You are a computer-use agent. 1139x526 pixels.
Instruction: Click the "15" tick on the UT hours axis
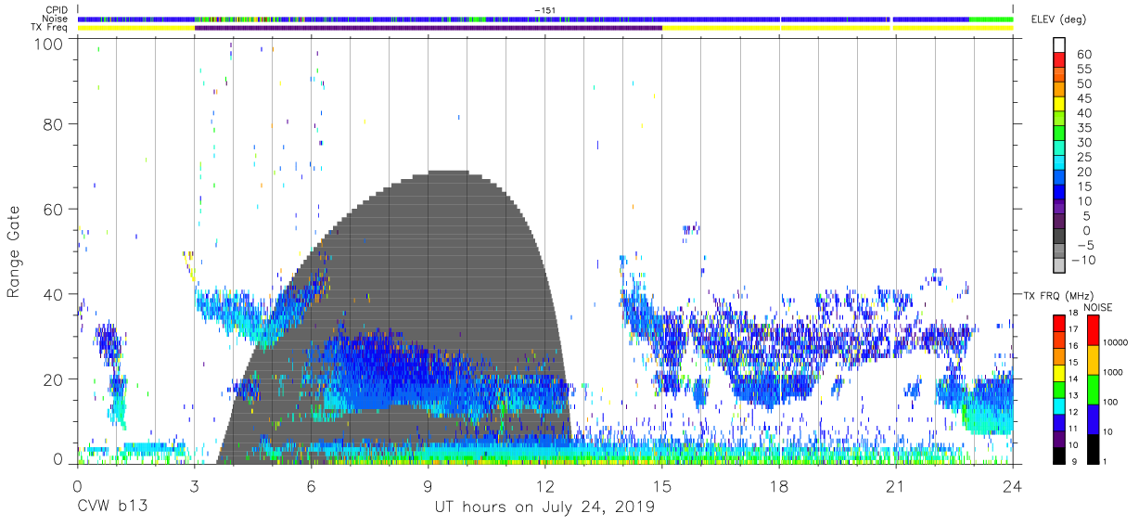click(662, 485)
